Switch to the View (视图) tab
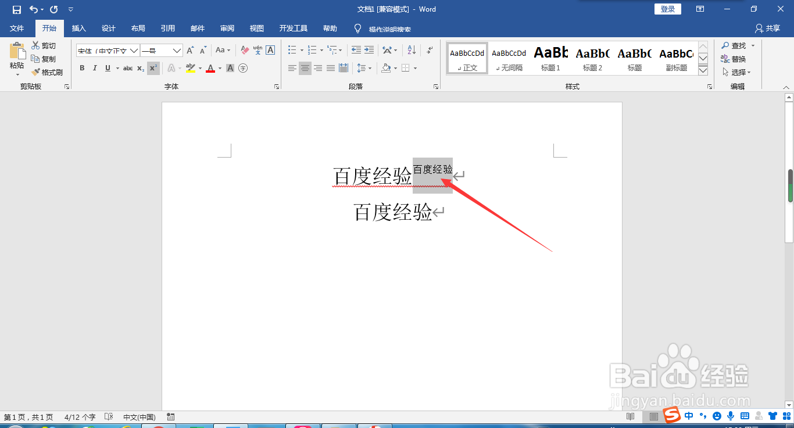This screenshot has height=428, width=794. click(256, 28)
